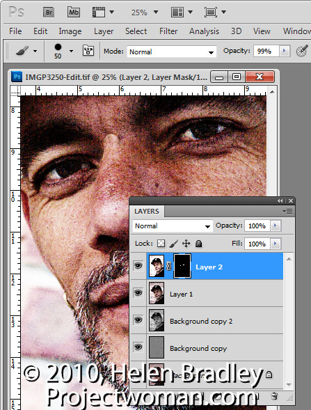Select Layer 2 black layer mask thumbnail
Viewport: 311px width, 410px height.
[182, 266]
